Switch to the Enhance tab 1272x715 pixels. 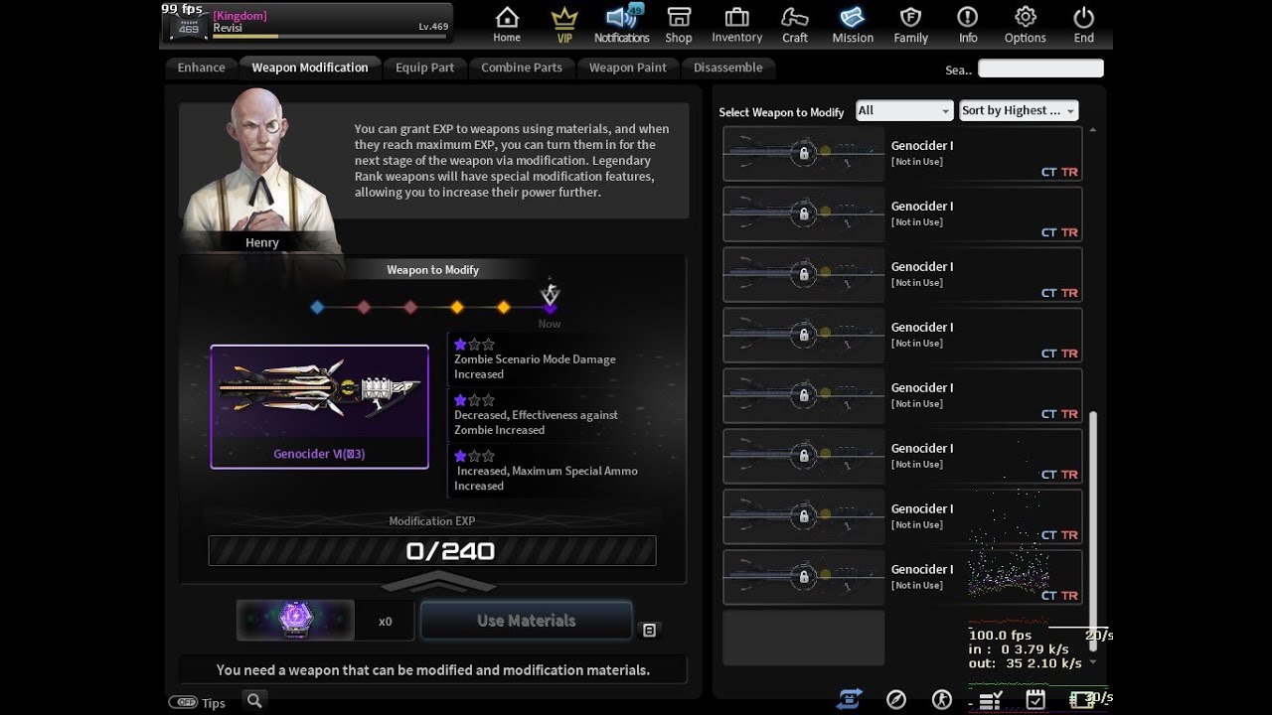click(201, 68)
